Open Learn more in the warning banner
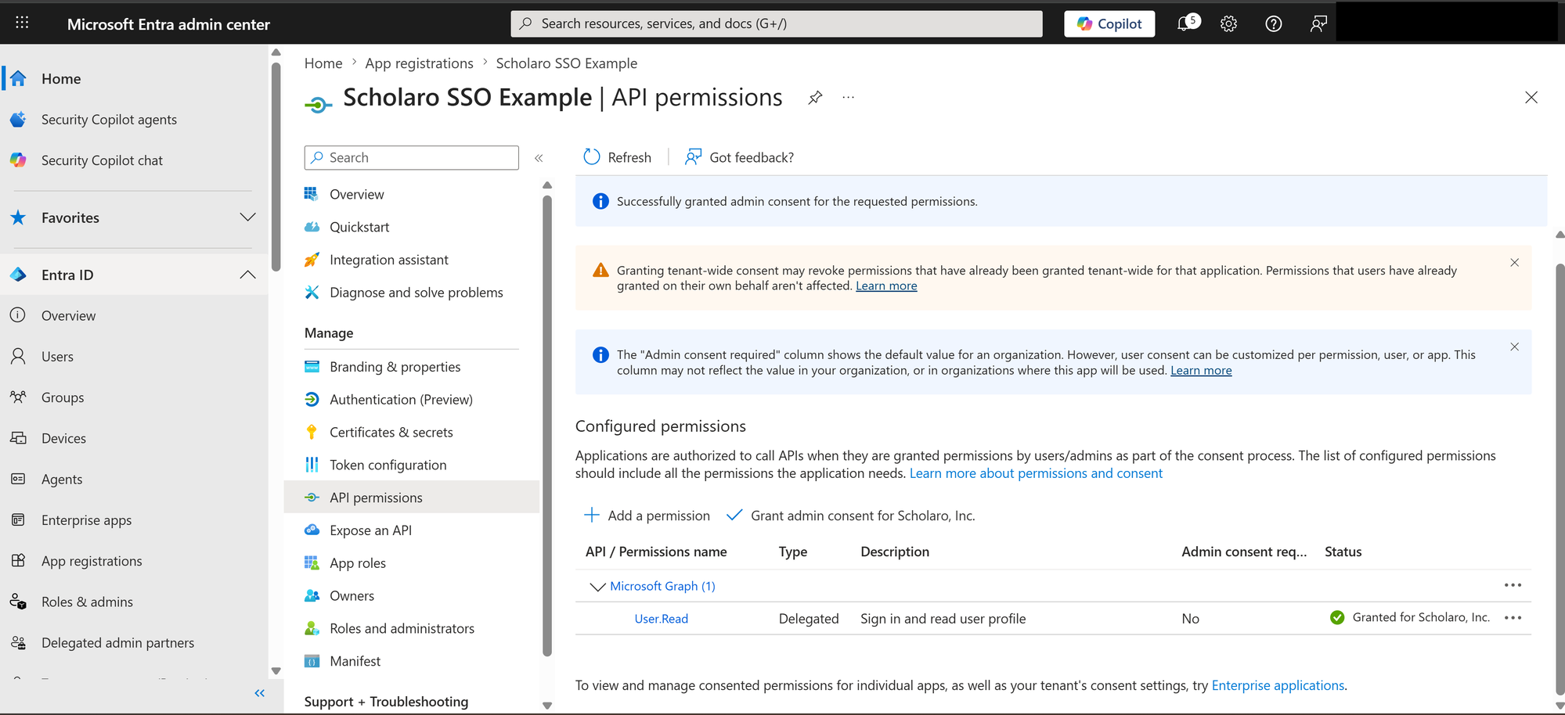Viewport: 1565px width, 715px height. [x=886, y=286]
